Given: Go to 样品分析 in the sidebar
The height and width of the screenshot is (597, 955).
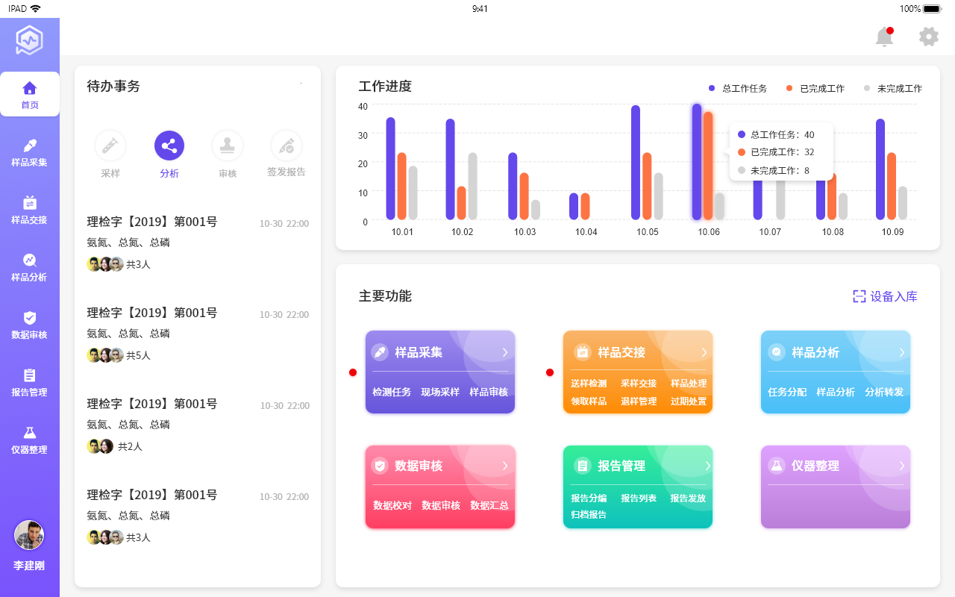Looking at the screenshot, I should tap(30, 267).
